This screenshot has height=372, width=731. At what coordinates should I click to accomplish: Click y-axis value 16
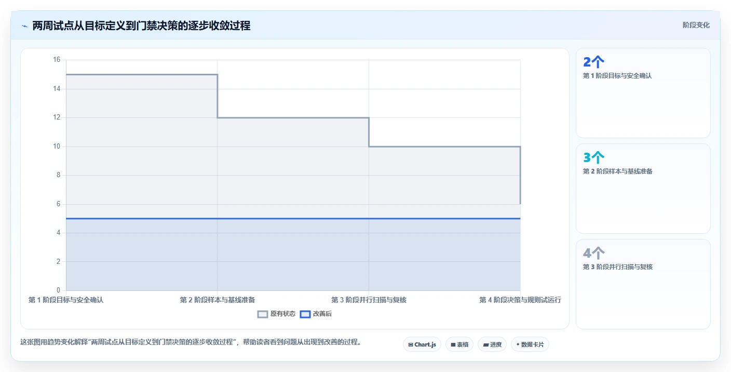coord(57,60)
